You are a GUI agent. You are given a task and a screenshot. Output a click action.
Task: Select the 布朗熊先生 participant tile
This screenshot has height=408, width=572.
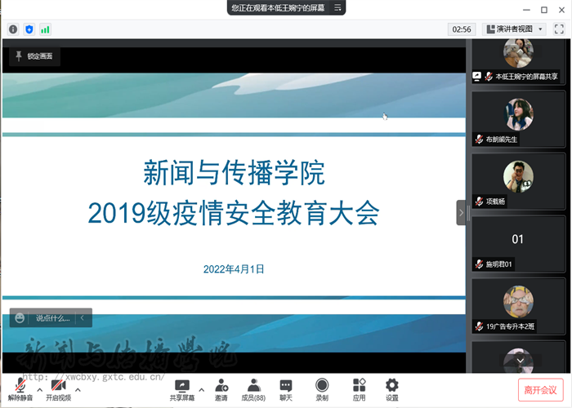coord(518,119)
